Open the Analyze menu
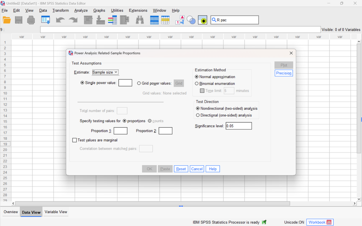The width and height of the screenshot is (362, 226). 81,11
